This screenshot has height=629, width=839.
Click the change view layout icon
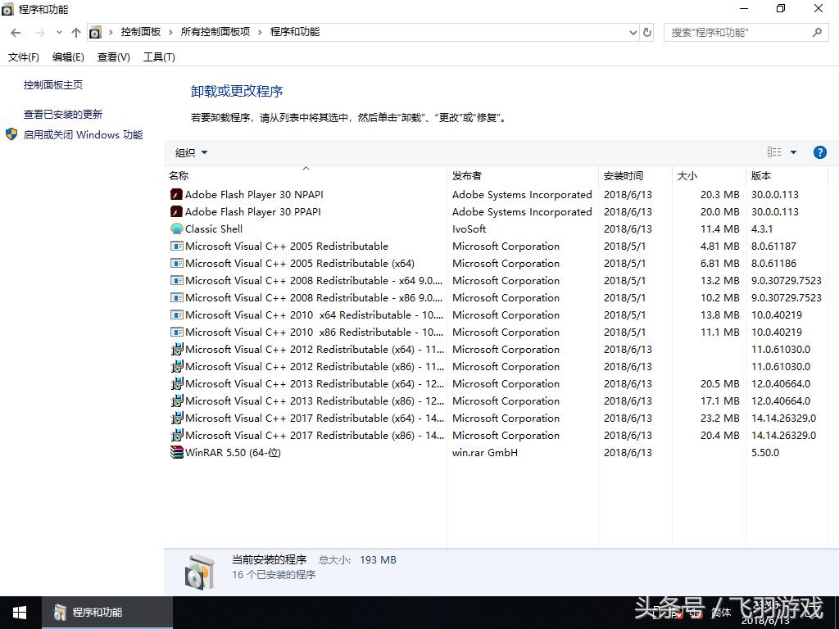773,152
